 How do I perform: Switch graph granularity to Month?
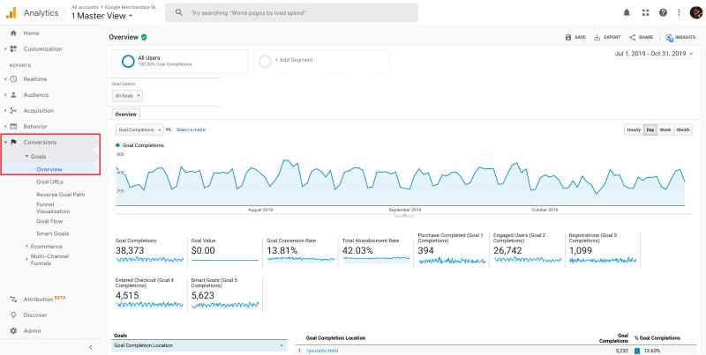tap(683, 129)
